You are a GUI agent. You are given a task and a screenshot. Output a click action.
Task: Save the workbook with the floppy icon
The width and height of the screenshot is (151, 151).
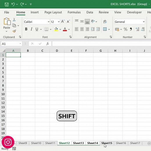click(x=7, y=4)
